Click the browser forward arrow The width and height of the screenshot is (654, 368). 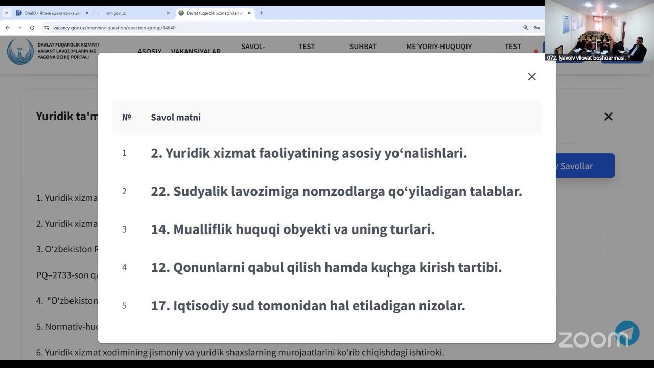click(x=19, y=28)
